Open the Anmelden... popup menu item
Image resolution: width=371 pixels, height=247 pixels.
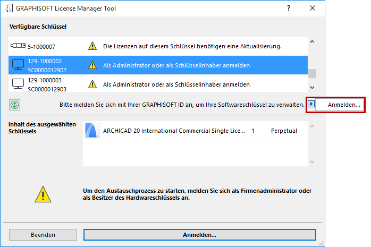pyautogui.click(x=340, y=105)
